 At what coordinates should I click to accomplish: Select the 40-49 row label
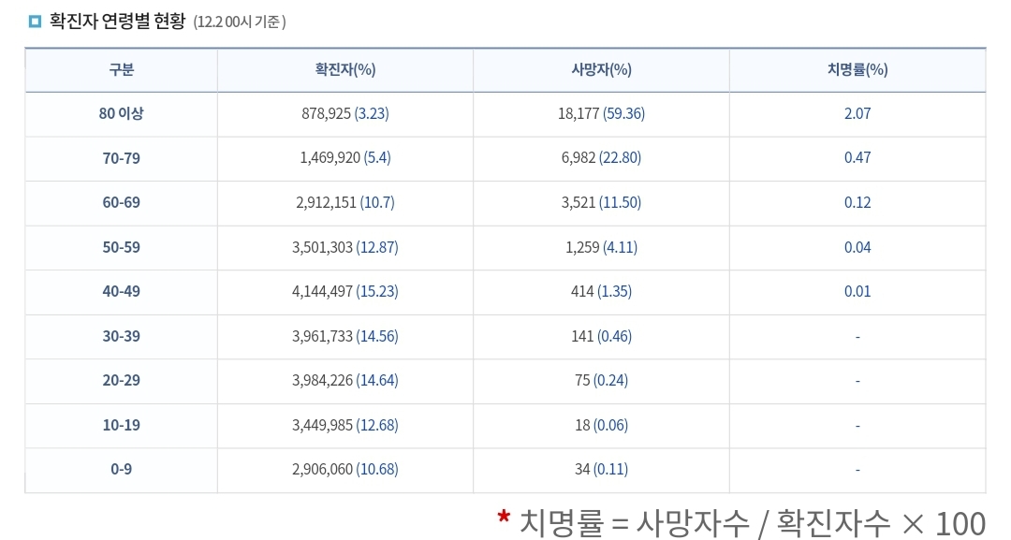click(x=121, y=291)
